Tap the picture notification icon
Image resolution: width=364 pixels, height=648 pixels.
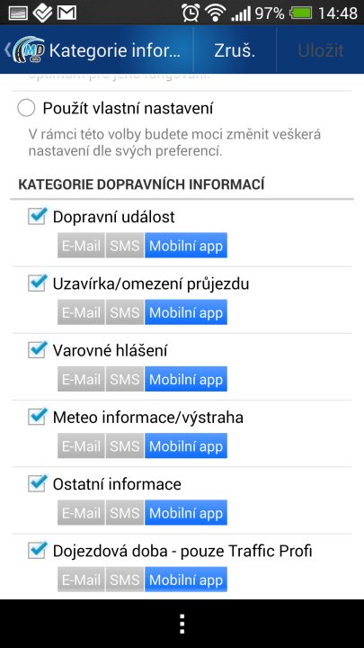18,13
